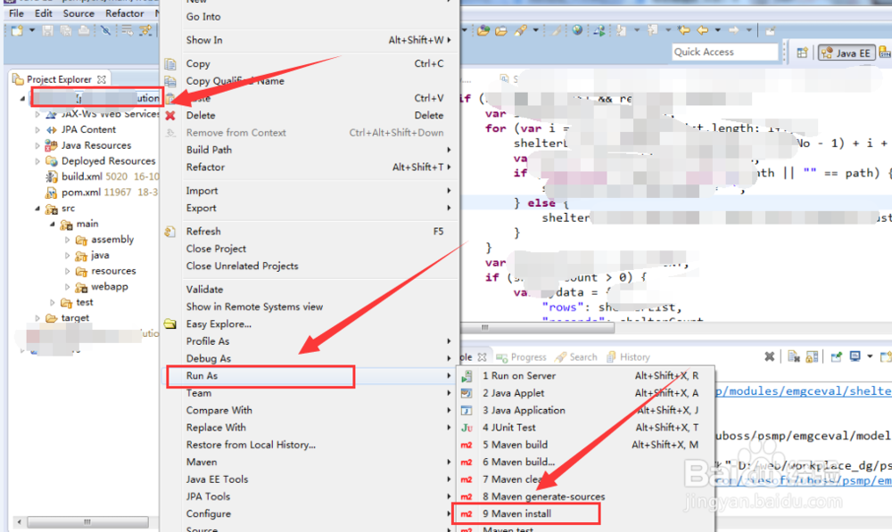The height and width of the screenshot is (532, 892).
Task: Select pom.xml in Project Explorer
Action: pos(81,192)
